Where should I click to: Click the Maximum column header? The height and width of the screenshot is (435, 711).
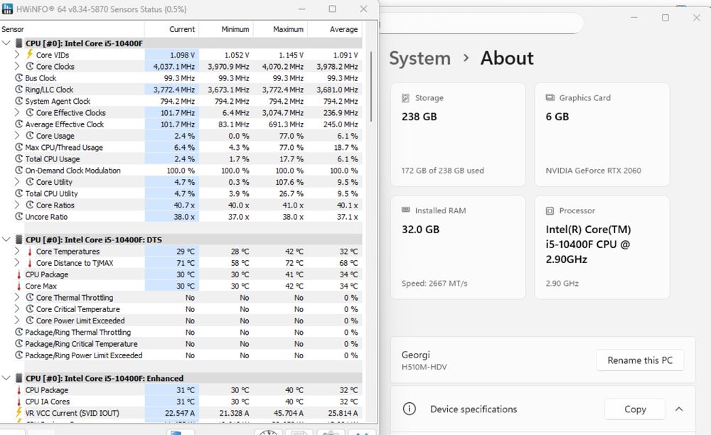tap(280, 29)
